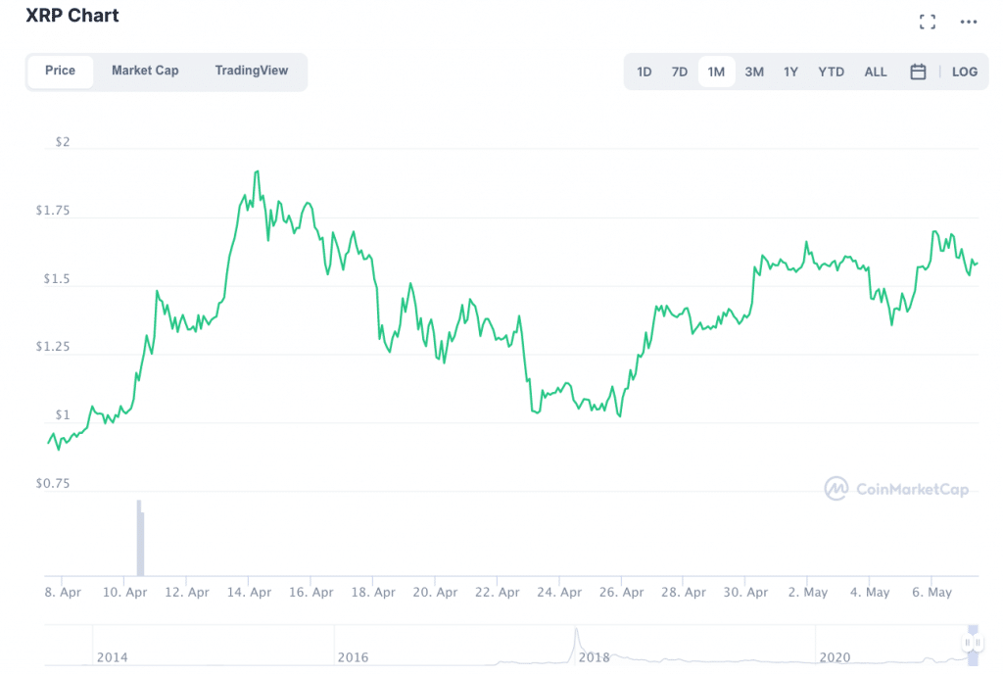Image resolution: width=1003 pixels, height=675 pixels.
Task: Open the calendar date range picker
Action: click(x=918, y=72)
